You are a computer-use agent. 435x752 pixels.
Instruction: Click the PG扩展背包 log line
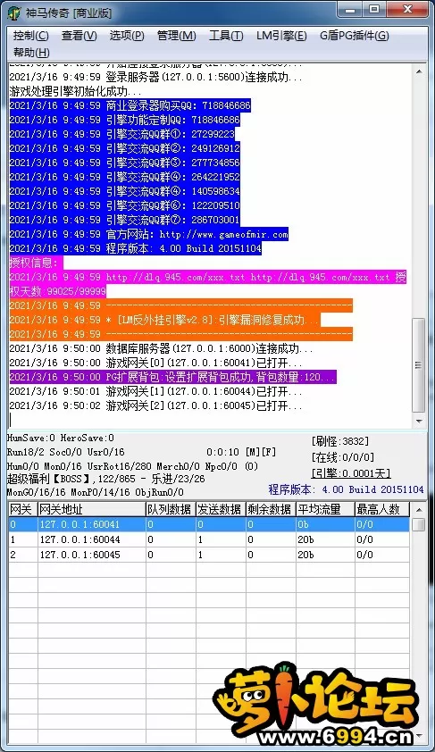pos(172,377)
